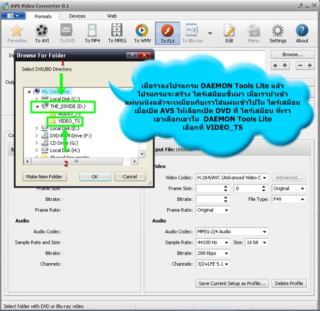This screenshot has height=311, width=320.
Task: Open the Video Codec dropdown
Action: [232, 178]
